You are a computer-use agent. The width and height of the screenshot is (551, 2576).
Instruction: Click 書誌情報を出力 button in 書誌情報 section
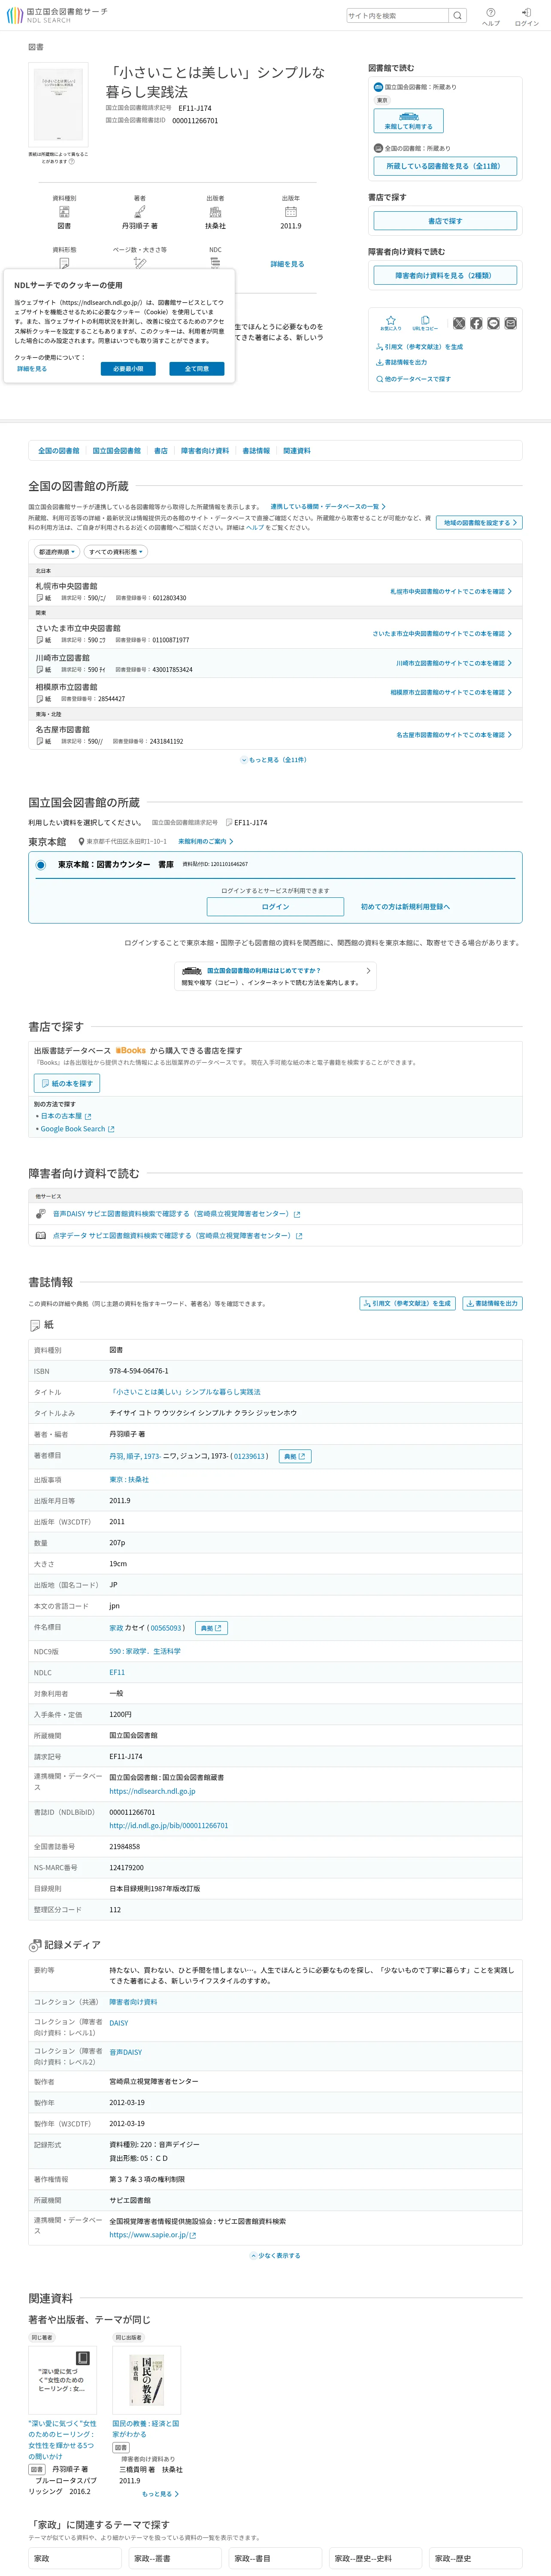click(x=492, y=1304)
